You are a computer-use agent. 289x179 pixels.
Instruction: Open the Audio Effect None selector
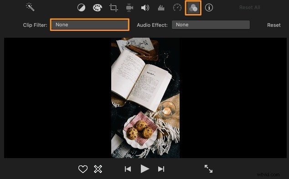211,25
